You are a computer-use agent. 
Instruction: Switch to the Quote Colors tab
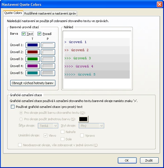point(13,13)
